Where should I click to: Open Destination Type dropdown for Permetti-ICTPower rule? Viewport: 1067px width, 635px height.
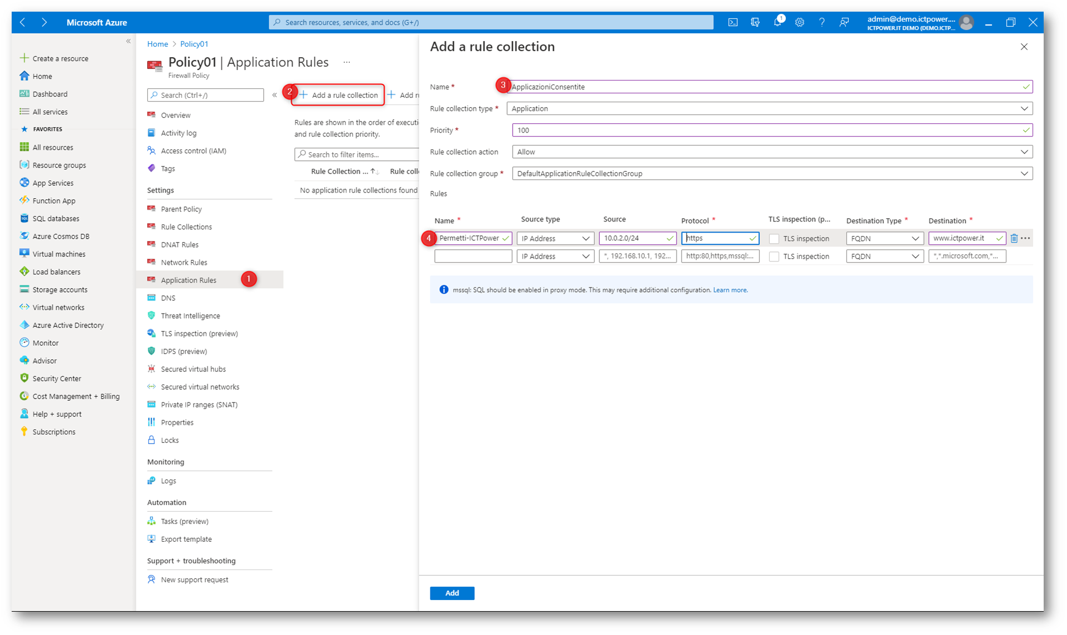[885, 239]
